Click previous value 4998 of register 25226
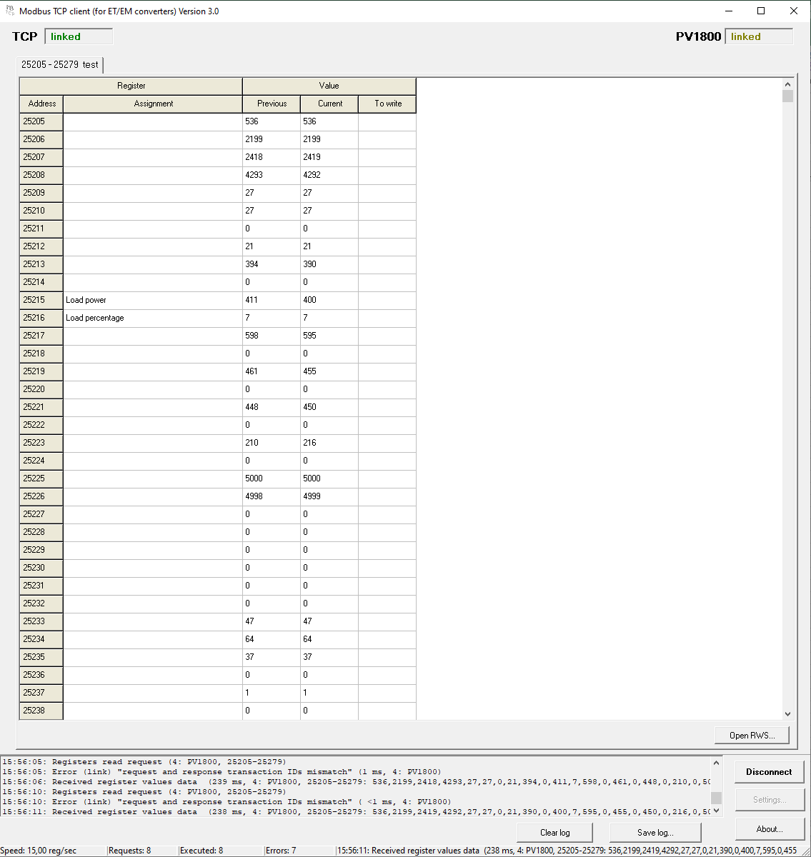Screen dimensions: 811x857 (272, 496)
